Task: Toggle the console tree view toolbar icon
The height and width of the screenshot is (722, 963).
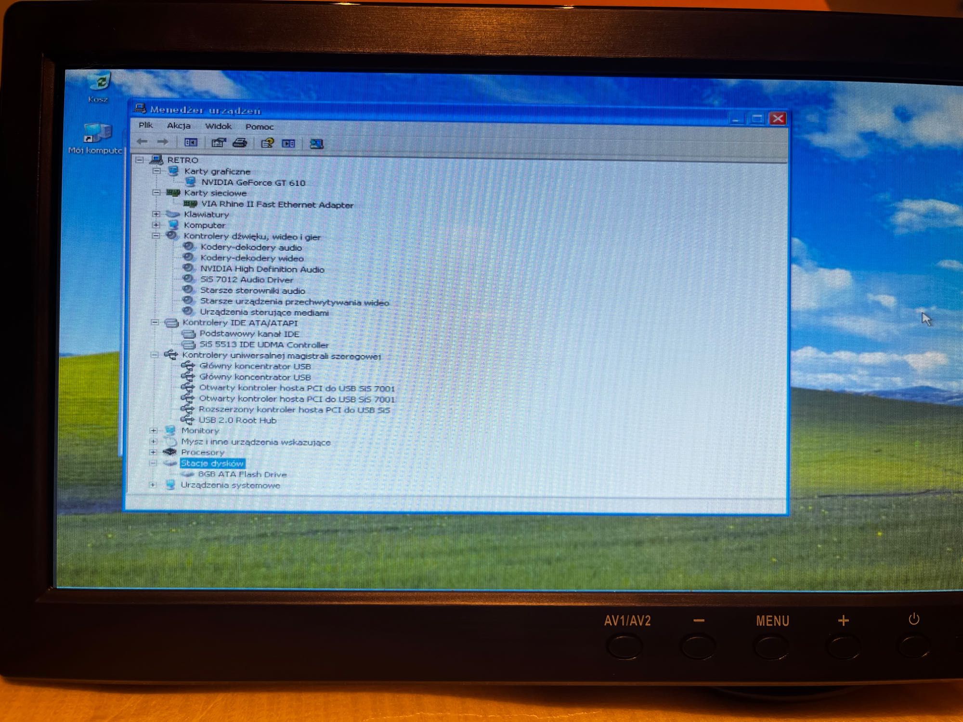Action: (191, 142)
